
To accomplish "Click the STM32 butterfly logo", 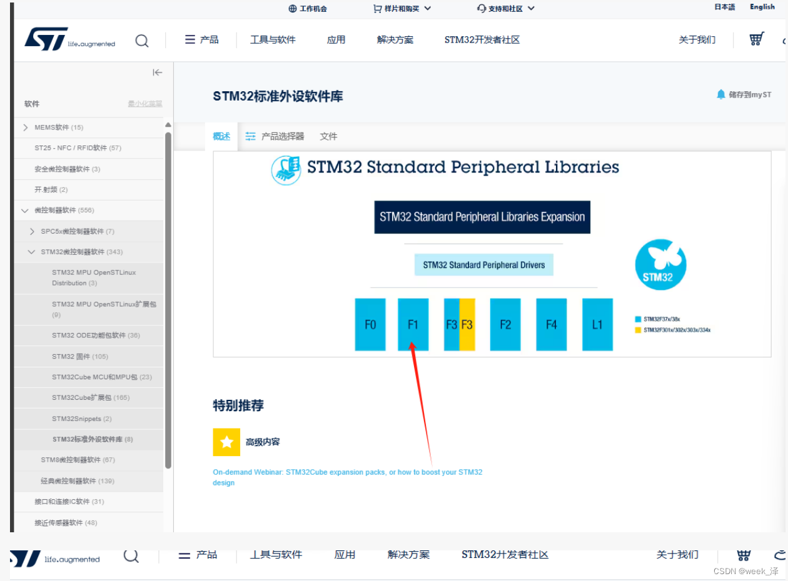I will click(x=660, y=265).
